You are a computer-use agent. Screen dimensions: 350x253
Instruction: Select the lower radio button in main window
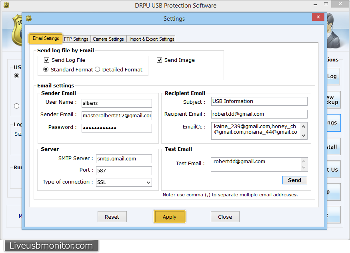point(16,106)
